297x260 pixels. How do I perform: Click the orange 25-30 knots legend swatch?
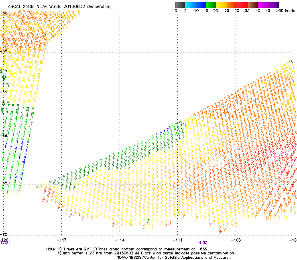point(232,5)
